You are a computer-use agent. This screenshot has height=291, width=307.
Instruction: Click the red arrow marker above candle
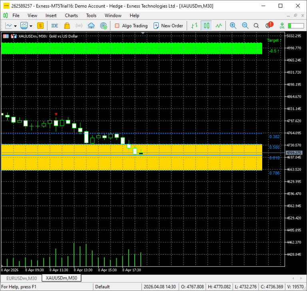tap(56, 114)
